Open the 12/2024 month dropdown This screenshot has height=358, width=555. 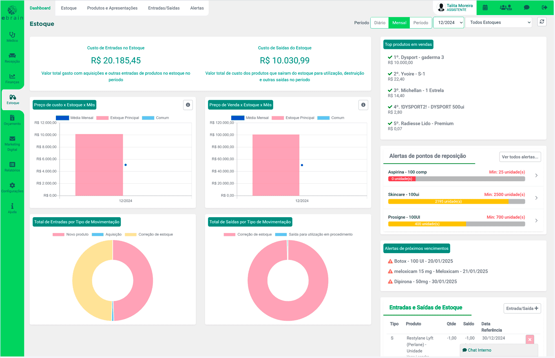(x=448, y=22)
